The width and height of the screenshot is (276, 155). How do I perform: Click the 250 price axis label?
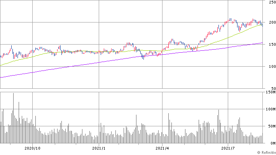(272, 2)
